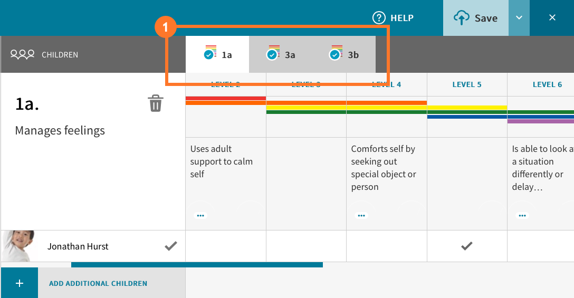Open the ellipsis under 'Comforts self by seeking'
This screenshot has height=298, width=574.
(361, 215)
